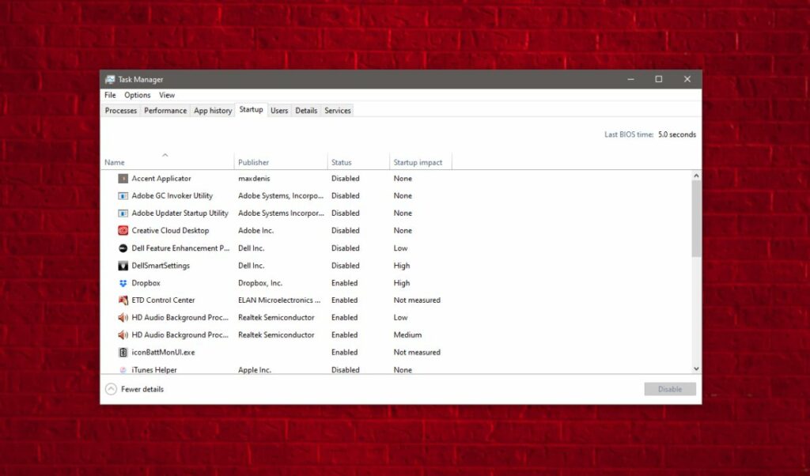Open the View menu
Viewport: 810px width, 476px height.
pos(166,95)
